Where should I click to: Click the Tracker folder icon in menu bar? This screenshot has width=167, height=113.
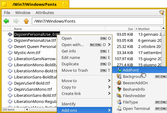pos(162,13)
